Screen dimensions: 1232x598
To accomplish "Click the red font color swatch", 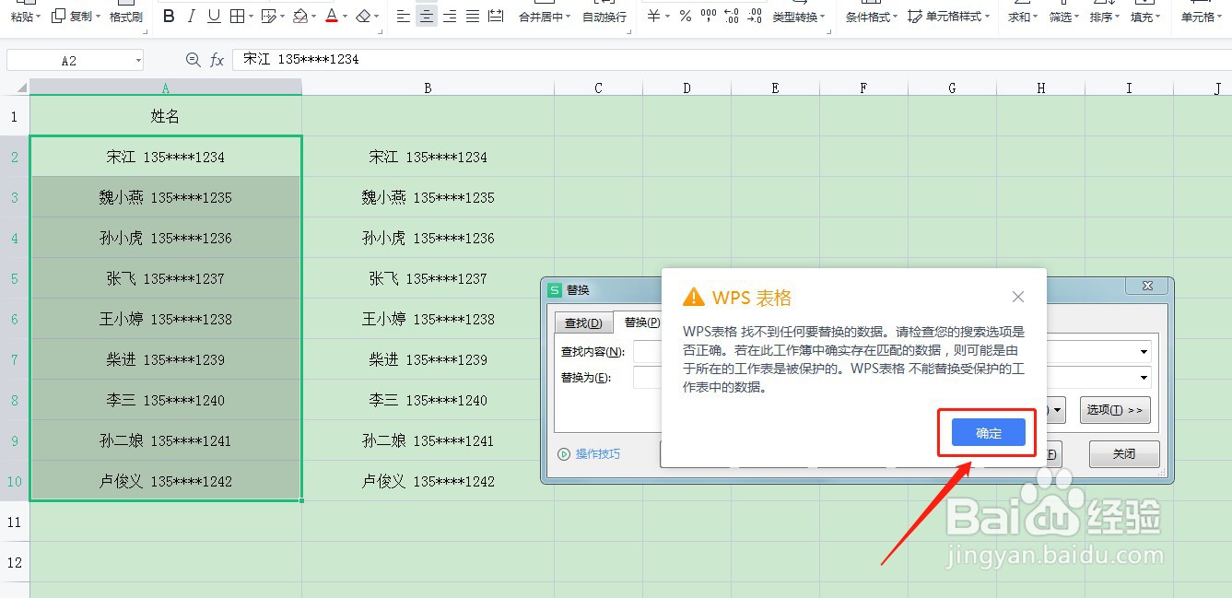I will tap(330, 20).
